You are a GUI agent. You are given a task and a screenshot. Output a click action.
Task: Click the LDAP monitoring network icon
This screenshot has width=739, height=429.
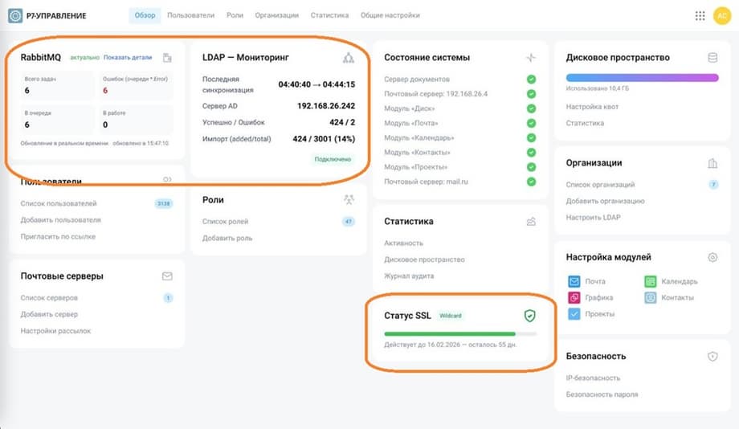tap(348, 58)
